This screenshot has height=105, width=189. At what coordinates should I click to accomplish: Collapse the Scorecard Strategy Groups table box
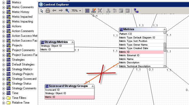point(93,86)
